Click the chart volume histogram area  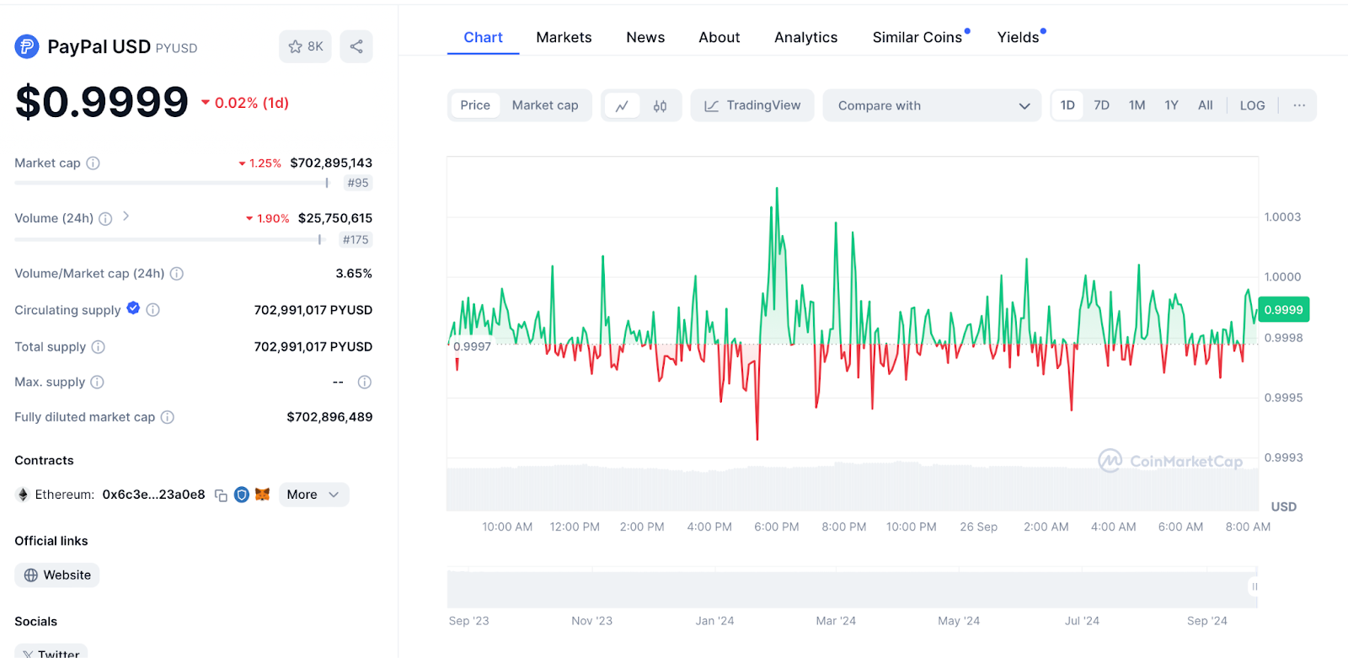coord(853,486)
